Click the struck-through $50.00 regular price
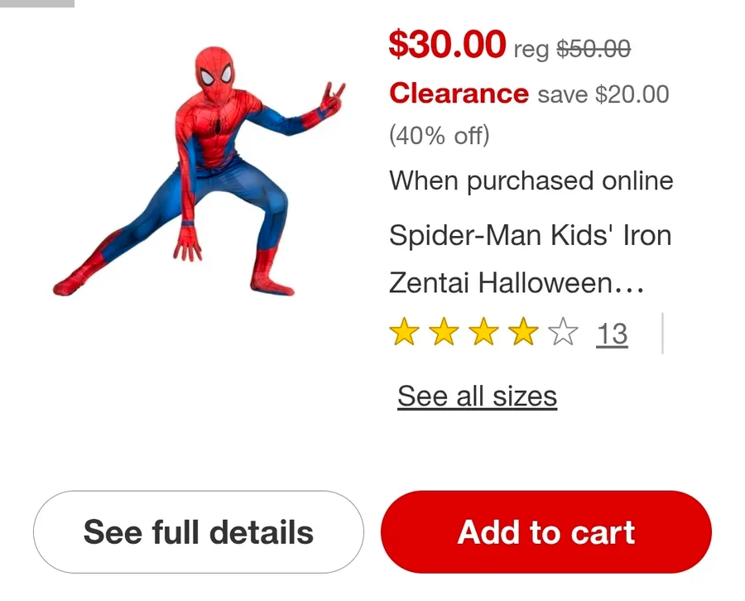This screenshot has height=601, width=745. coord(594,49)
